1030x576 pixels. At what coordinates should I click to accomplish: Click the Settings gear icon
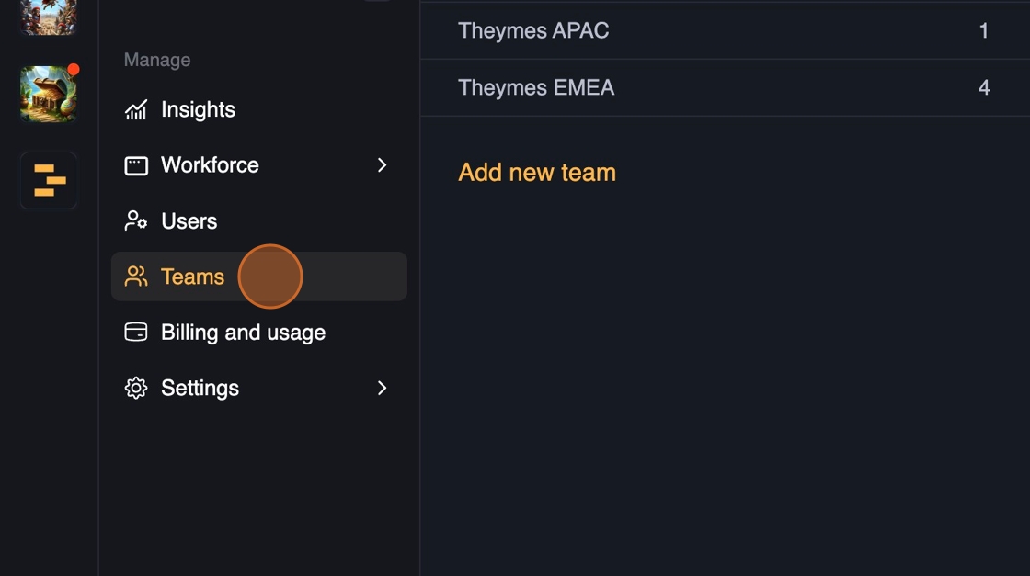point(136,388)
